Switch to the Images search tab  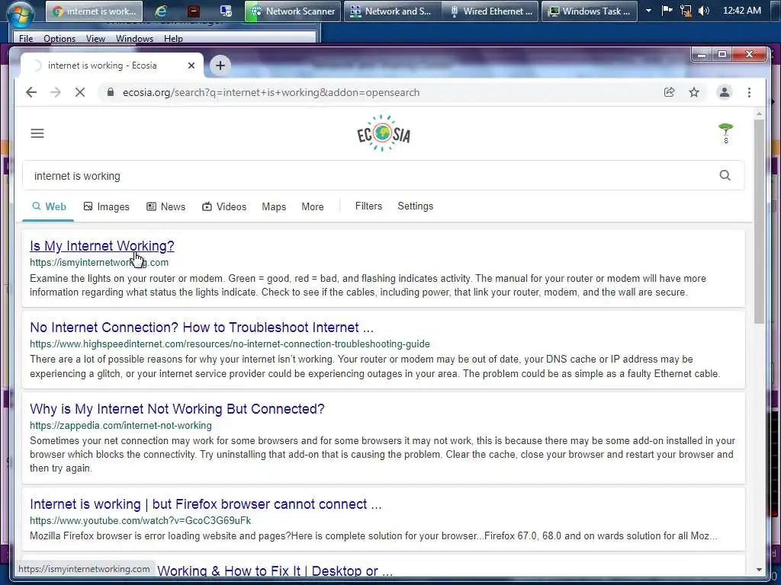[107, 206]
